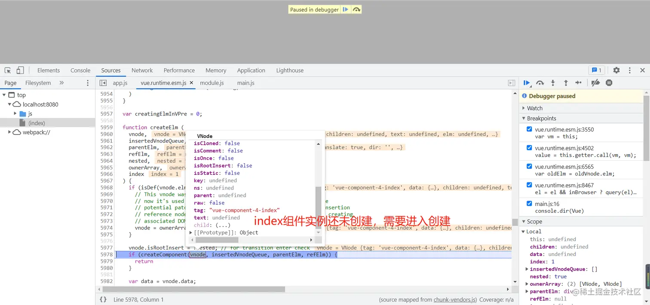This screenshot has height=305, width=650.
Task: Open the Performance panel
Action: (179, 70)
